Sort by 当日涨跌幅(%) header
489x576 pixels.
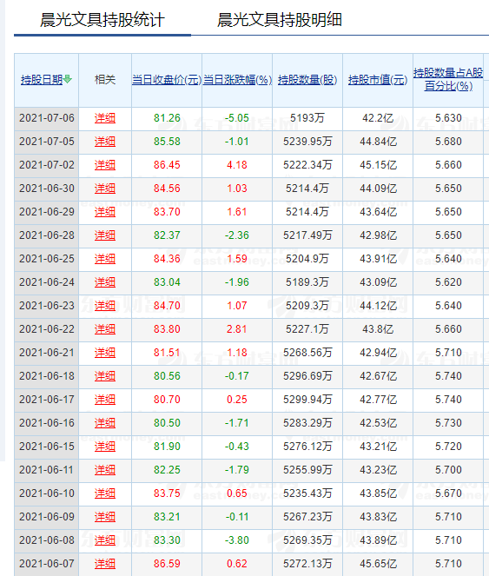[237, 80]
